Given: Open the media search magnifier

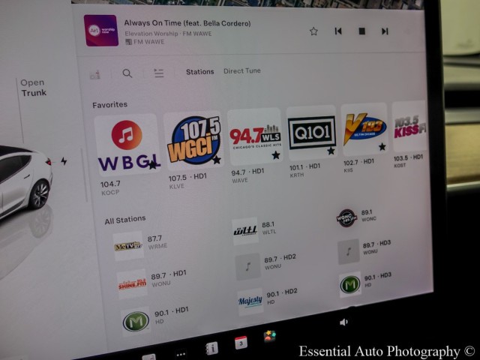Looking at the screenshot, I should coord(127,73).
